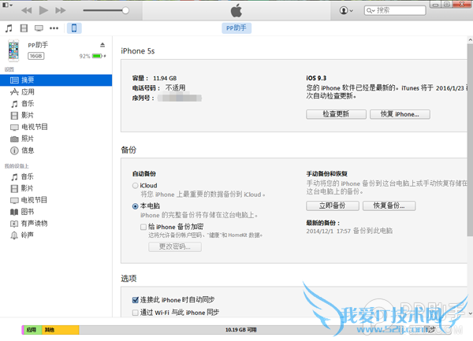
Task: Click the 恢复备份... button
Action: (389, 206)
